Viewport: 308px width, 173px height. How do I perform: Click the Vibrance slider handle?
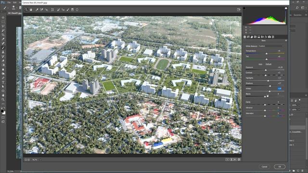265,111
